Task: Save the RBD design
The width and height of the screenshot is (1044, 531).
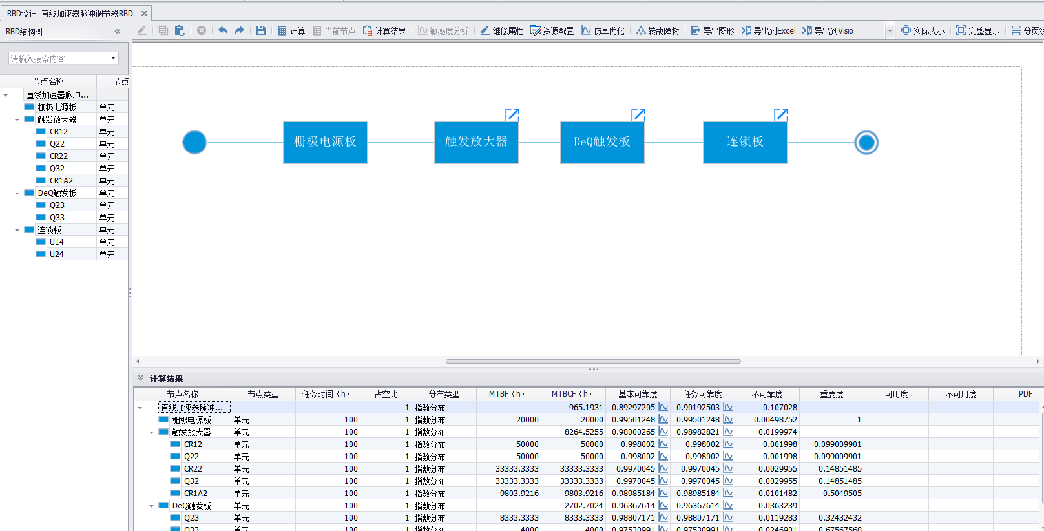Action: coord(261,30)
